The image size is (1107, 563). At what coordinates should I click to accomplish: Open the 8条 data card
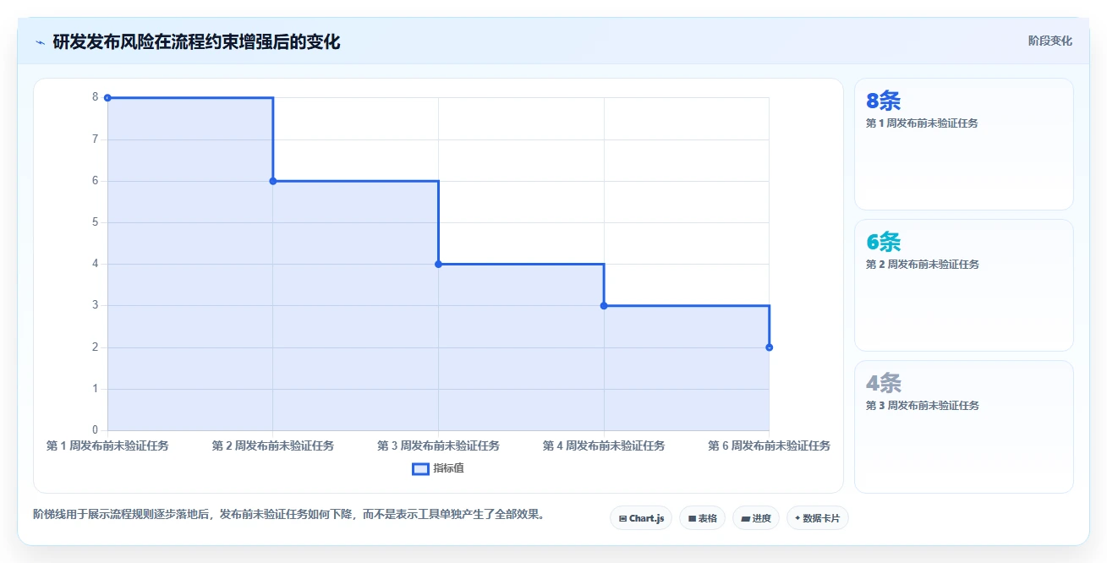click(x=964, y=144)
